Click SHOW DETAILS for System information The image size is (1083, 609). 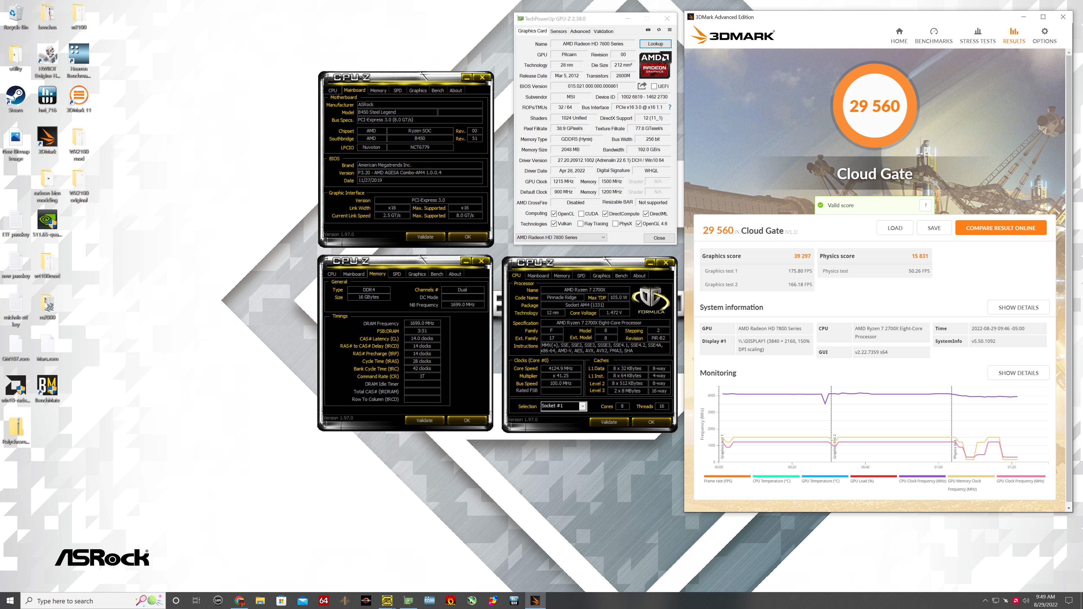tap(1018, 307)
